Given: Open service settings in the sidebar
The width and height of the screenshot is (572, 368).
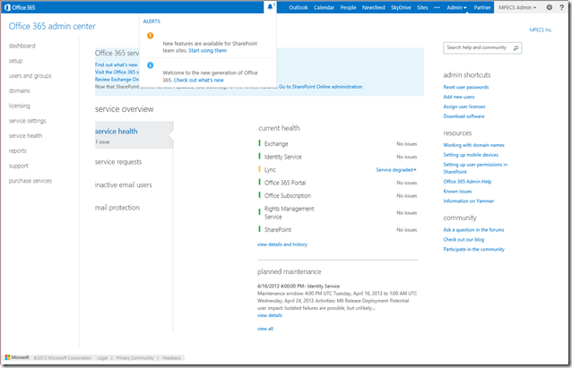Looking at the screenshot, I should [28, 121].
